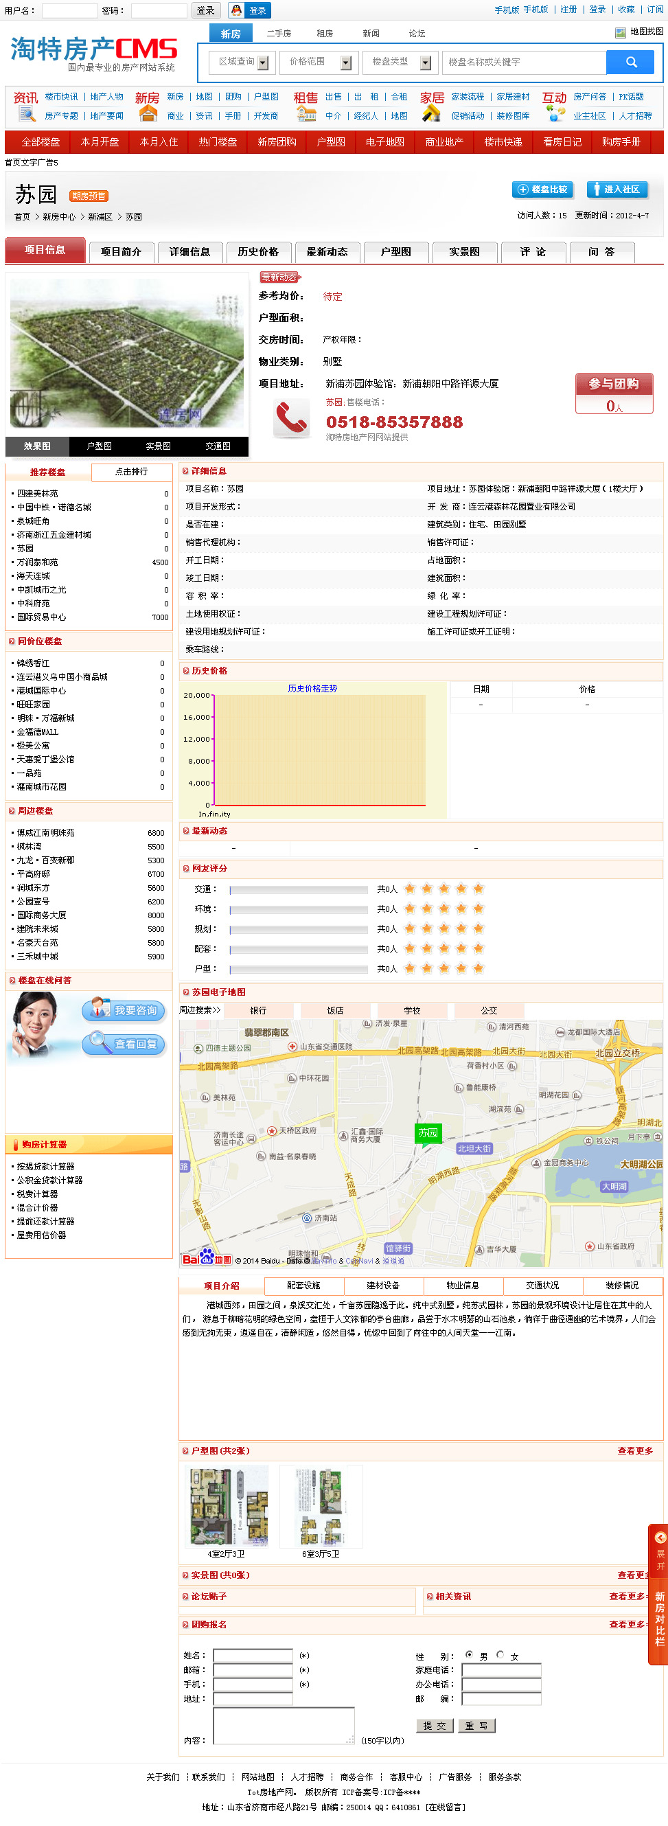Click the 楼盘比较 plus button
Viewport: 668px width, 1826px height.
[542, 190]
